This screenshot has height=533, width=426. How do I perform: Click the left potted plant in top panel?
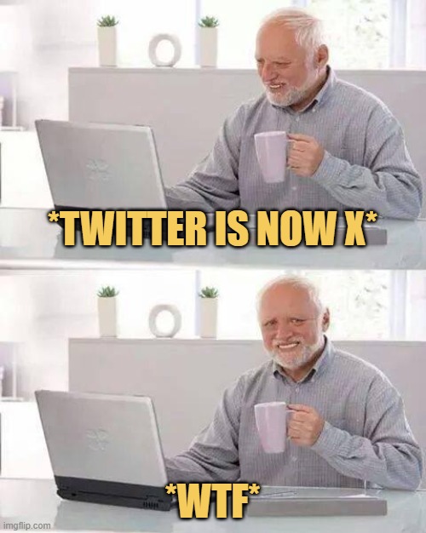107,41
